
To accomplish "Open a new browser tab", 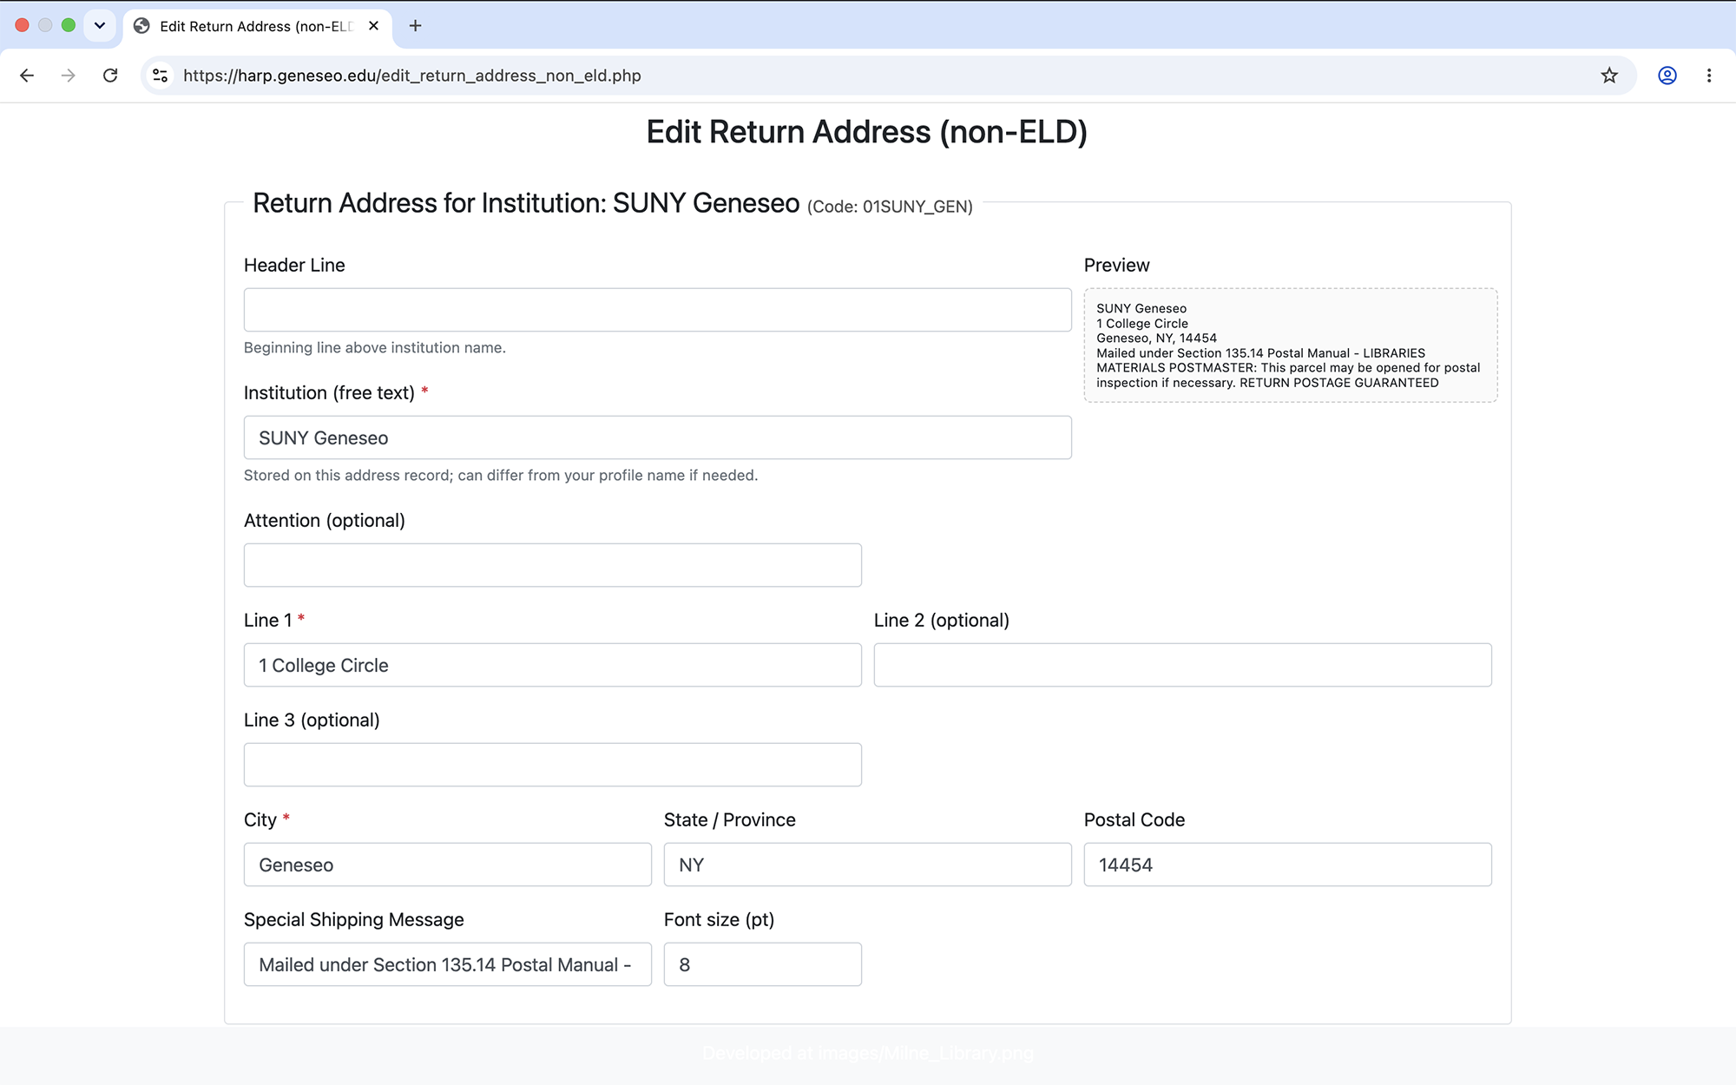I will click(x=416, y=26).
